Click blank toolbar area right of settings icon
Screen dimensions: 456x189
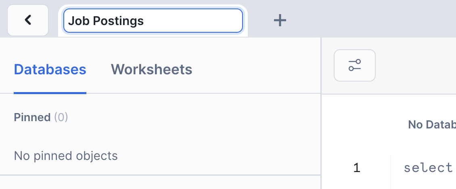pyautogui.click(x=416, y=65)
